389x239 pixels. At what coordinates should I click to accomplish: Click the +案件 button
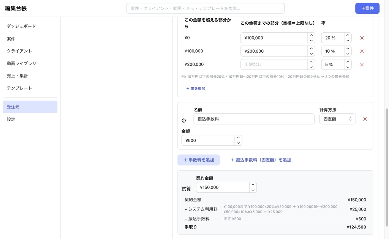pos(367,8)
